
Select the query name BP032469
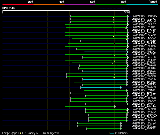point(9,8)
